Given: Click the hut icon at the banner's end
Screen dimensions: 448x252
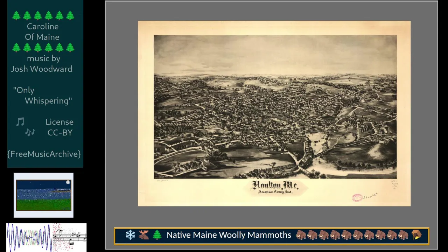Looking at the screenshot, I should tap(416, 235).
